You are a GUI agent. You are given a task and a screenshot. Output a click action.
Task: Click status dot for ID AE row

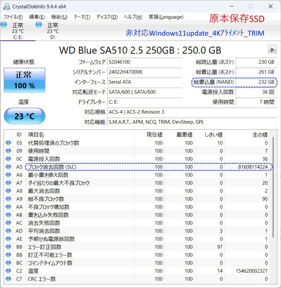click(x=8, y=239)
